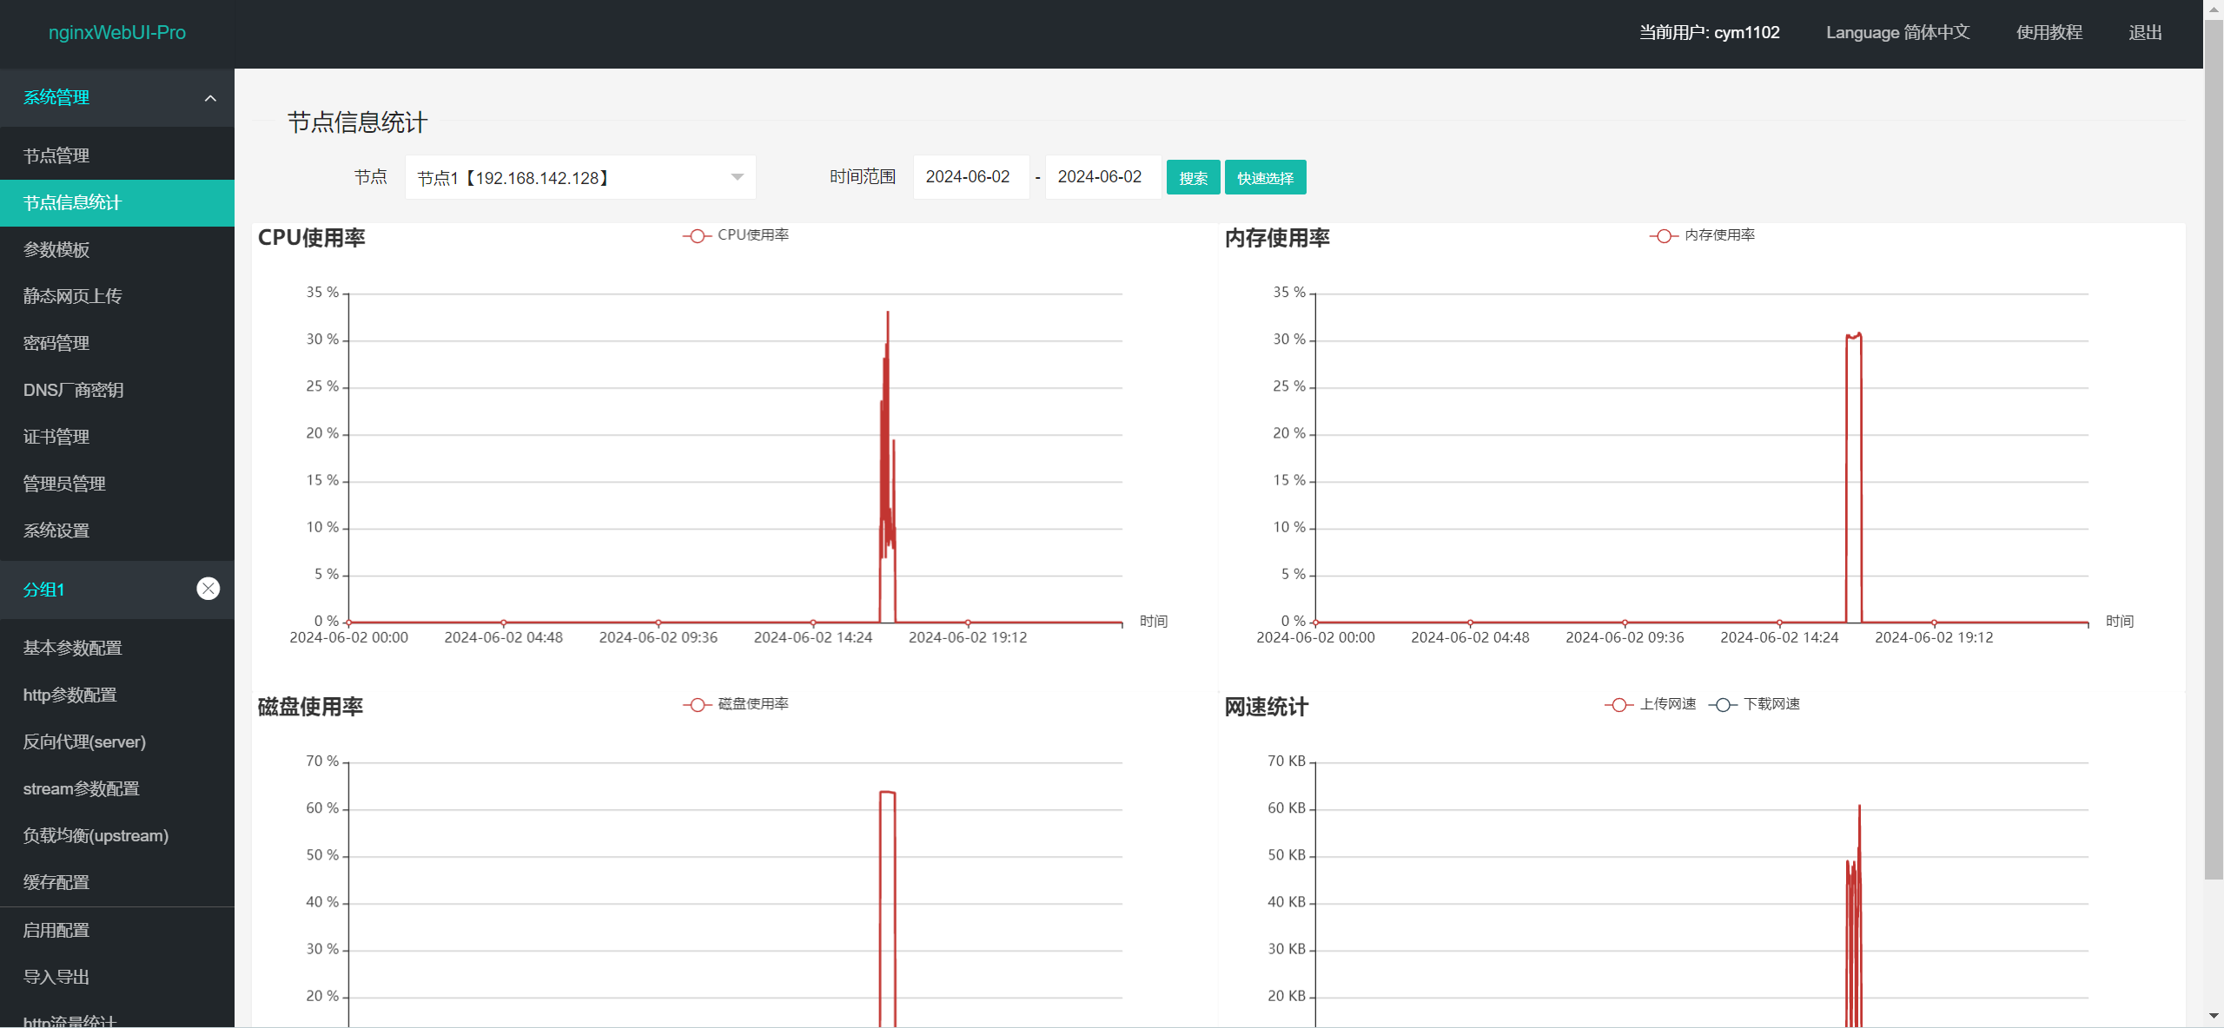This screenshot has width=2224, height=1028.
Task: Open 节点管理 in sidebar
Action: click(117, 155)
